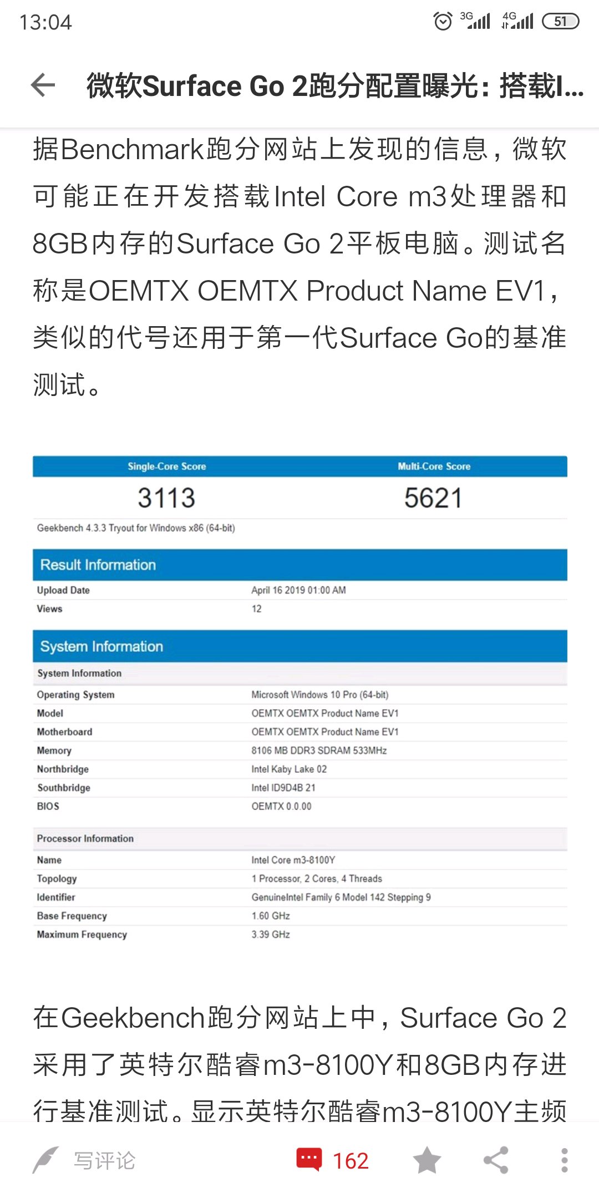
Task: Tap the System Information blue header
Action: (x=300, y=646)
